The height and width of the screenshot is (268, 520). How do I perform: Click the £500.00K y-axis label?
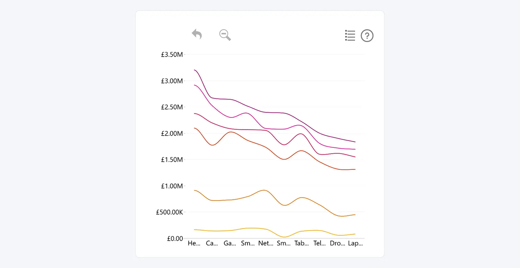pyautogui.click(x=170, y=212)
